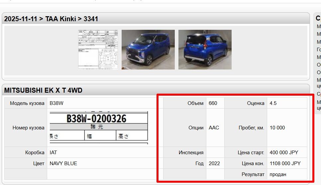This screenshot has height=185, width=321.
Task: Click the title 'MITSUBISHI EK X T 4WD'
Action: (x=43, y=90)
